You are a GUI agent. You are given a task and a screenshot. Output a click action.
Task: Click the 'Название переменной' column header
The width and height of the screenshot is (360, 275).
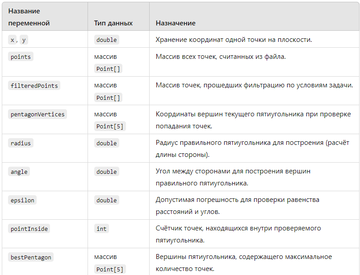[29, 17]
